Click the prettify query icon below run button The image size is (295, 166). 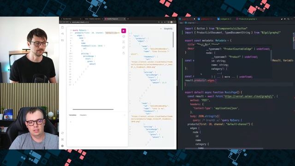pos(124,36)
